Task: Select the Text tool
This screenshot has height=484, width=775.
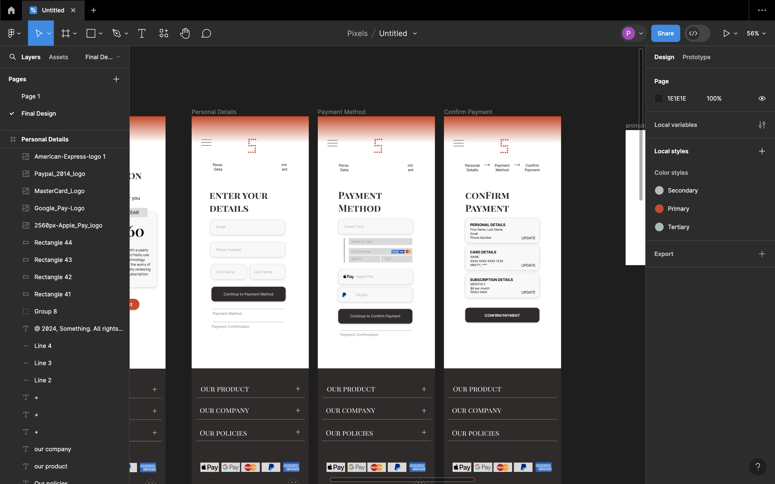Action: point(142,33)
